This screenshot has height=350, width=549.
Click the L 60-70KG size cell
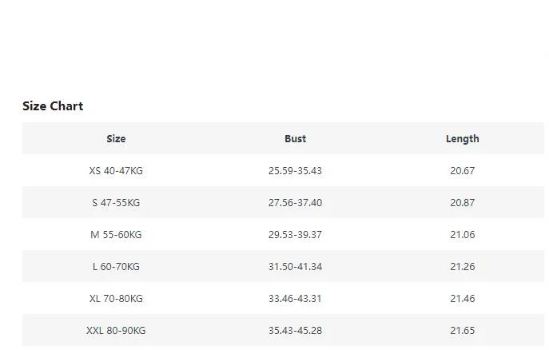pos(116,266)
